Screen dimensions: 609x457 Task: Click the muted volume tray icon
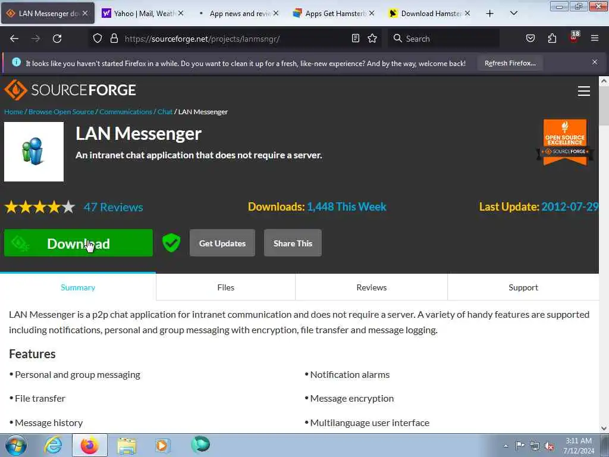pyautogui.click(x=549, y=446)
